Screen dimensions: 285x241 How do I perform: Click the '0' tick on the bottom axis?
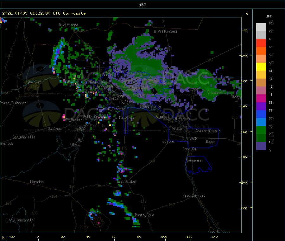[x=38, y=237]
